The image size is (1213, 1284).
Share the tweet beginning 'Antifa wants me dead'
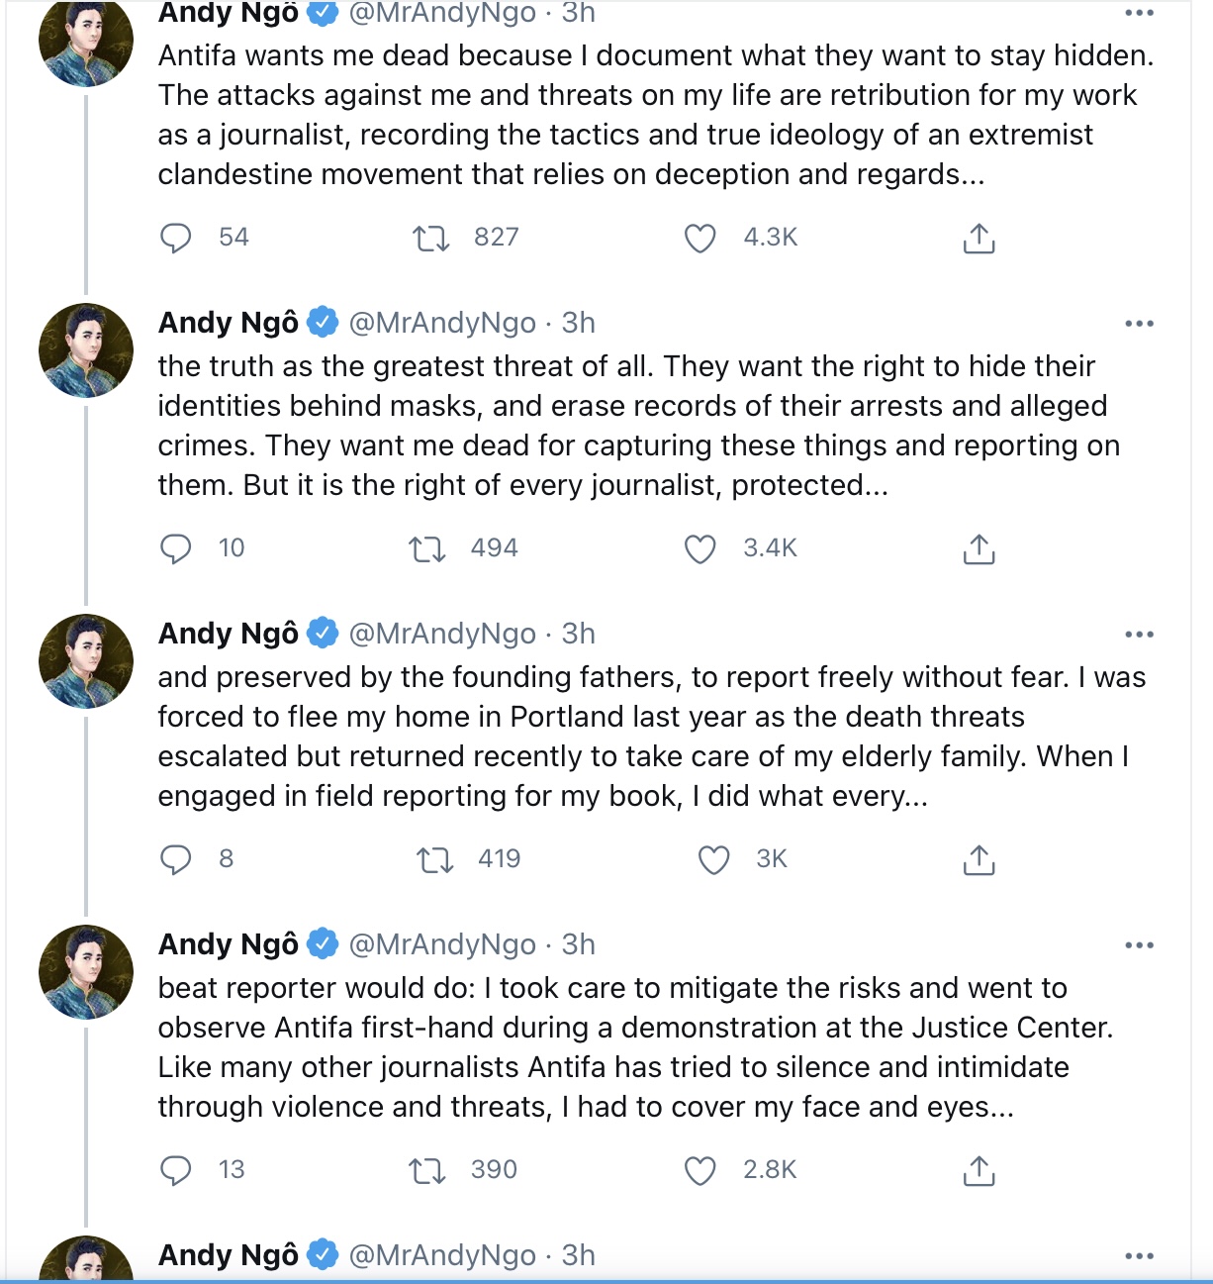click(979, 238)
